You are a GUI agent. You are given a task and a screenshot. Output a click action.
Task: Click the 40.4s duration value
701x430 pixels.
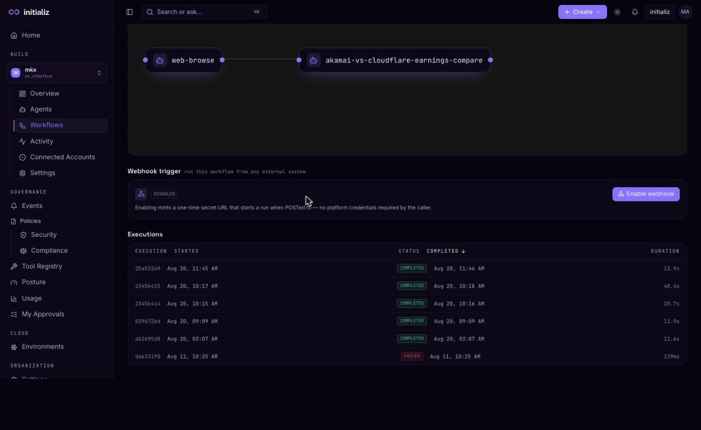click(671, 286)
